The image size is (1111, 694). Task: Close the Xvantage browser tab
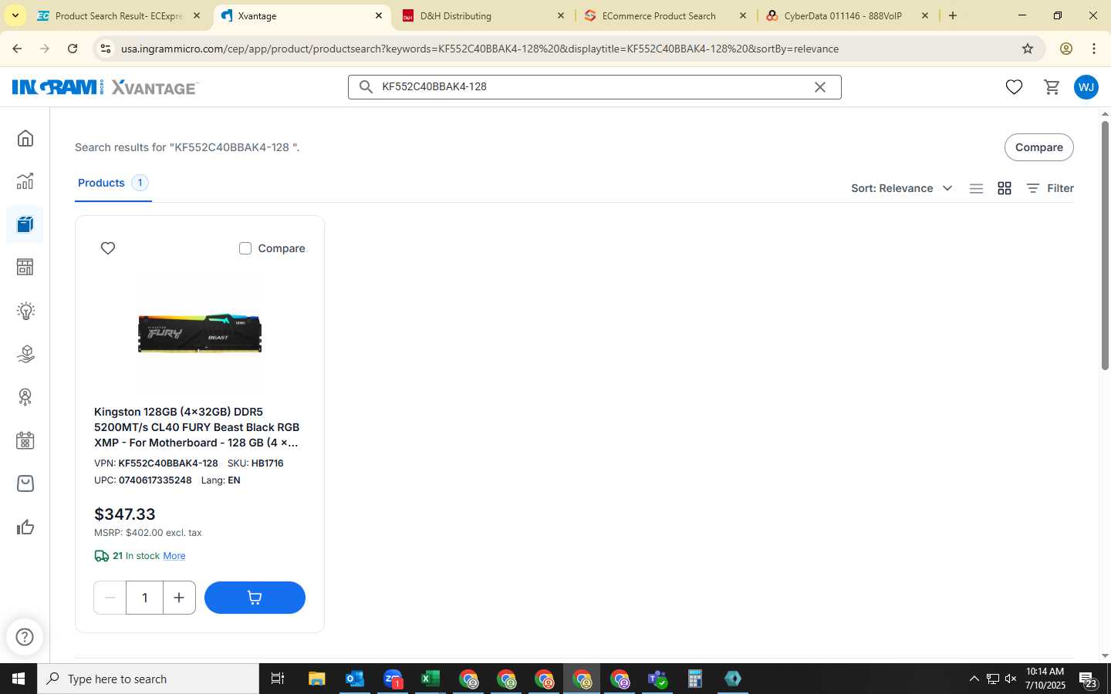click(379, 15)
